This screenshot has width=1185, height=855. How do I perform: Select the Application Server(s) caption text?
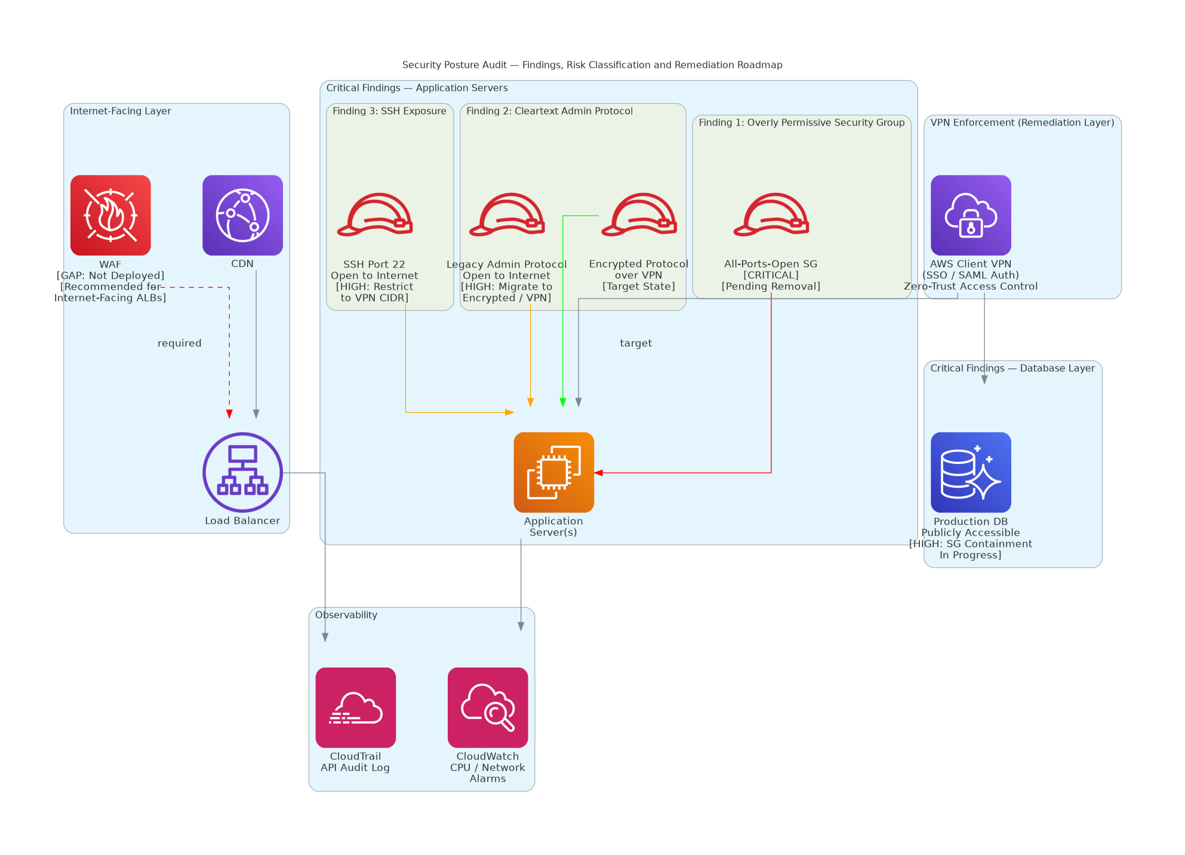(x=553, y=527)
